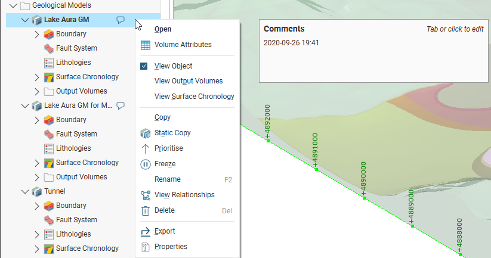Click the Properties icon in context menu
491x258 pixels.
click(145, 247)
